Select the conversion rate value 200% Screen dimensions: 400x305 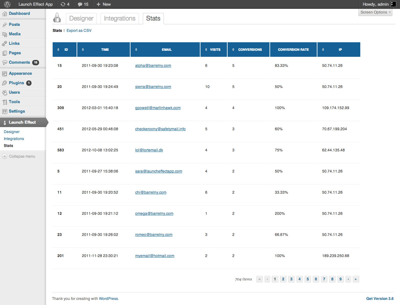[280, 214]
